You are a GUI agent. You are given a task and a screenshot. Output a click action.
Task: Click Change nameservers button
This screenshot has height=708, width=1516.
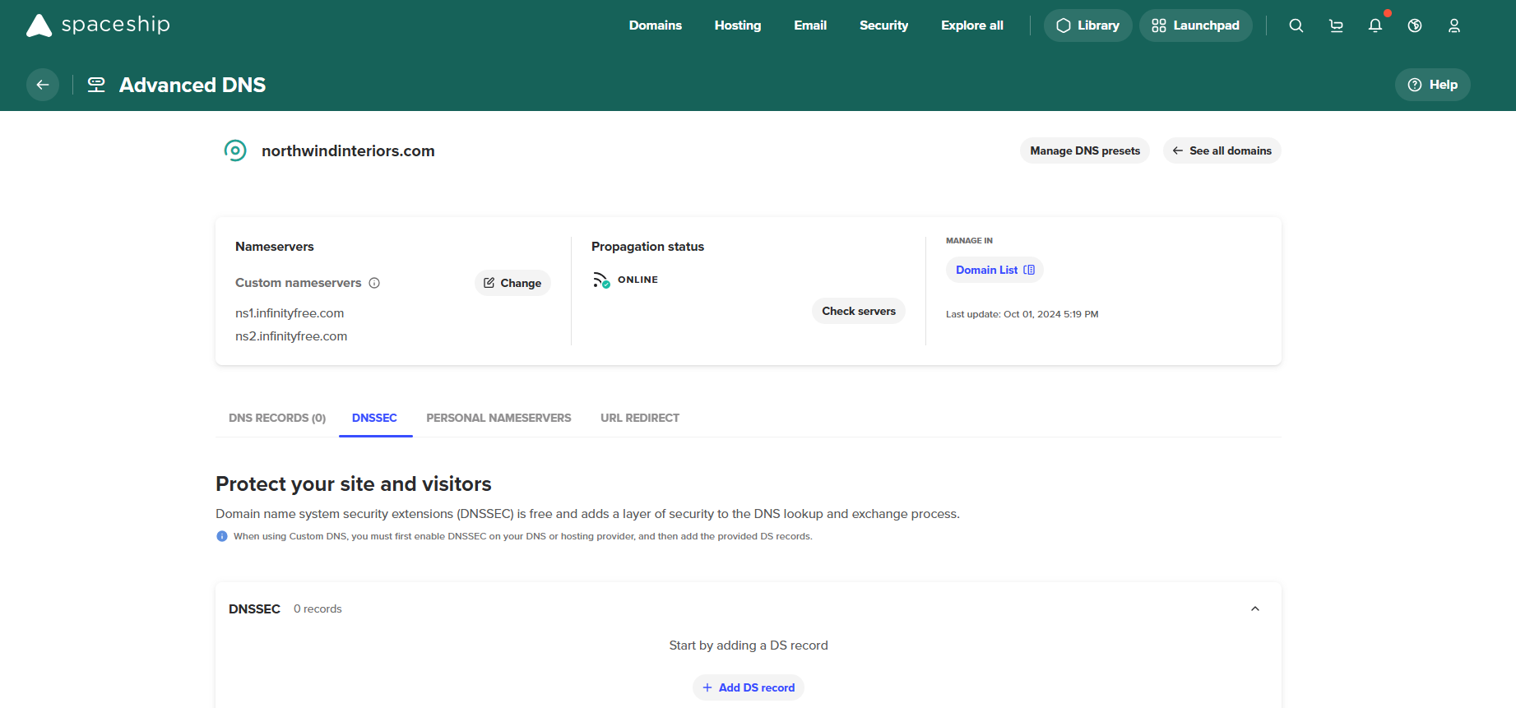512,283
